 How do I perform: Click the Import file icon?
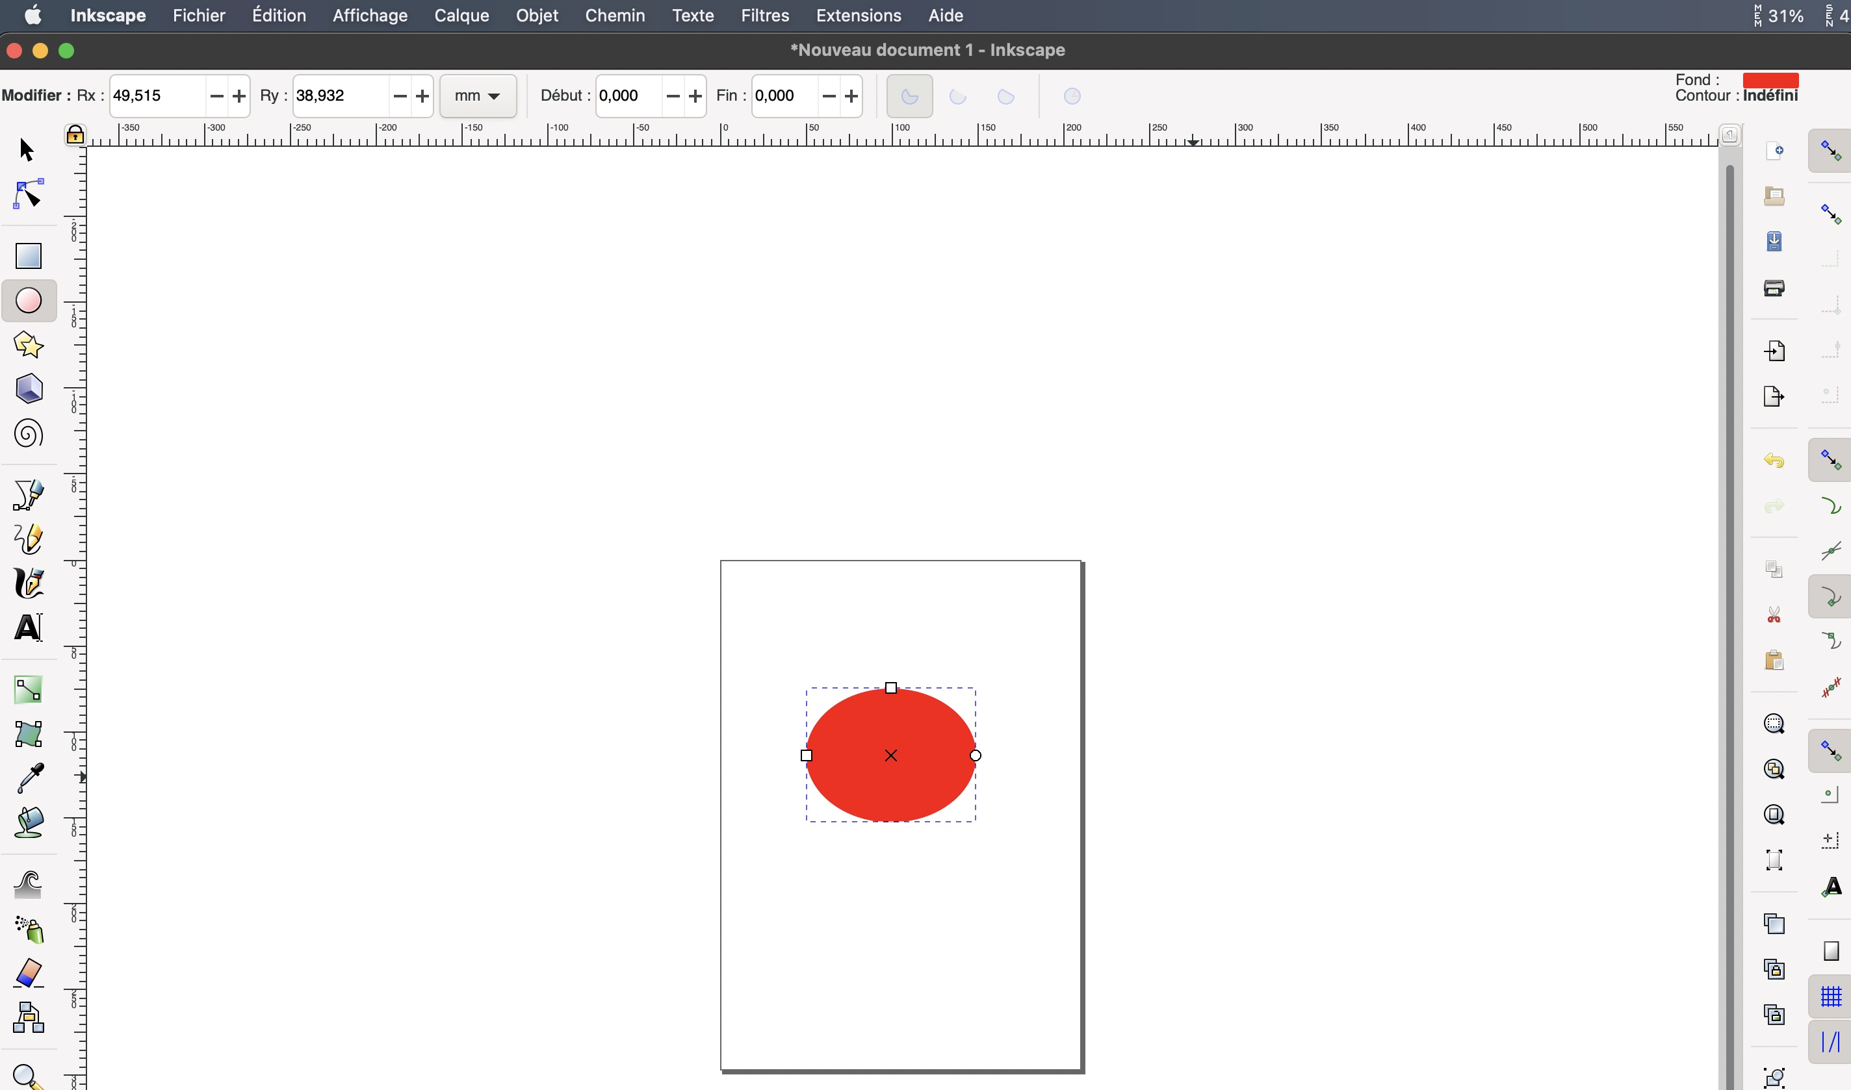tap(1774, 350)
